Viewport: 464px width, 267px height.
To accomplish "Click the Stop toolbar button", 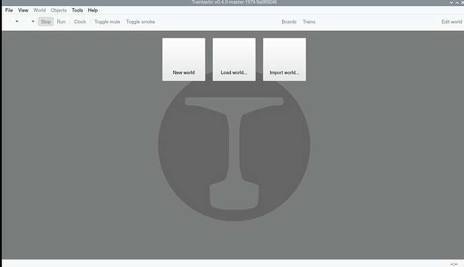I will (x=46, y=22).
